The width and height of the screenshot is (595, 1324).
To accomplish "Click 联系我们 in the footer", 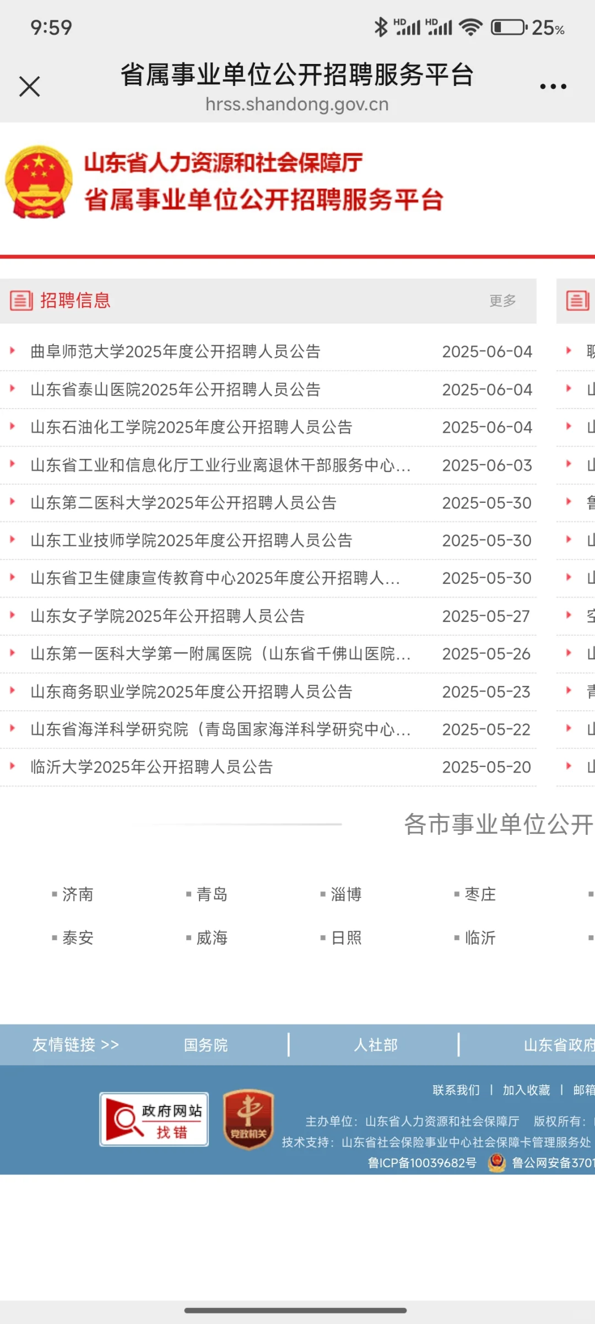I will click(456, 1090).
